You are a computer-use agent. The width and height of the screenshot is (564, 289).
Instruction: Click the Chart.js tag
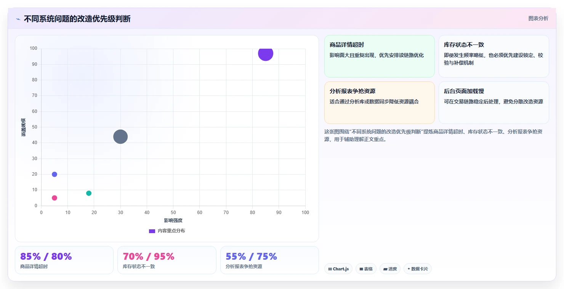[x=338, y=269]
